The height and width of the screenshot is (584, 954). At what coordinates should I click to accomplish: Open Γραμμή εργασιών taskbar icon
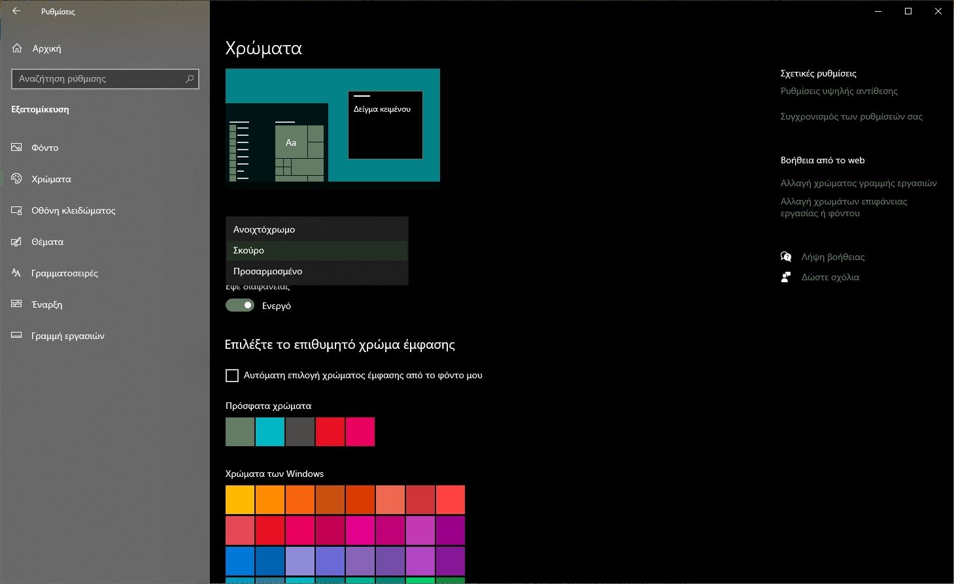coord(17,336)
